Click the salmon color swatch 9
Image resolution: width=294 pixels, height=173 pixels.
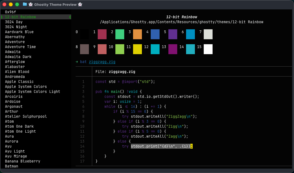point(102,49)
